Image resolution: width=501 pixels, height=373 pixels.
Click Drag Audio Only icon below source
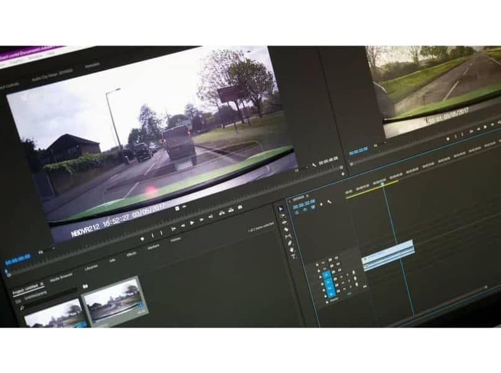(x=185, y=206)
